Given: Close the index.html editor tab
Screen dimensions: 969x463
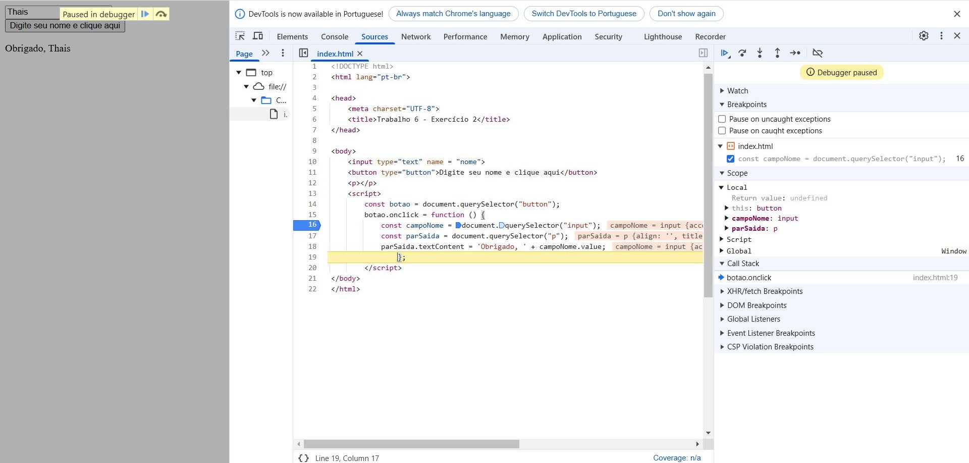Looking at the screenshot, I should 360,54.
